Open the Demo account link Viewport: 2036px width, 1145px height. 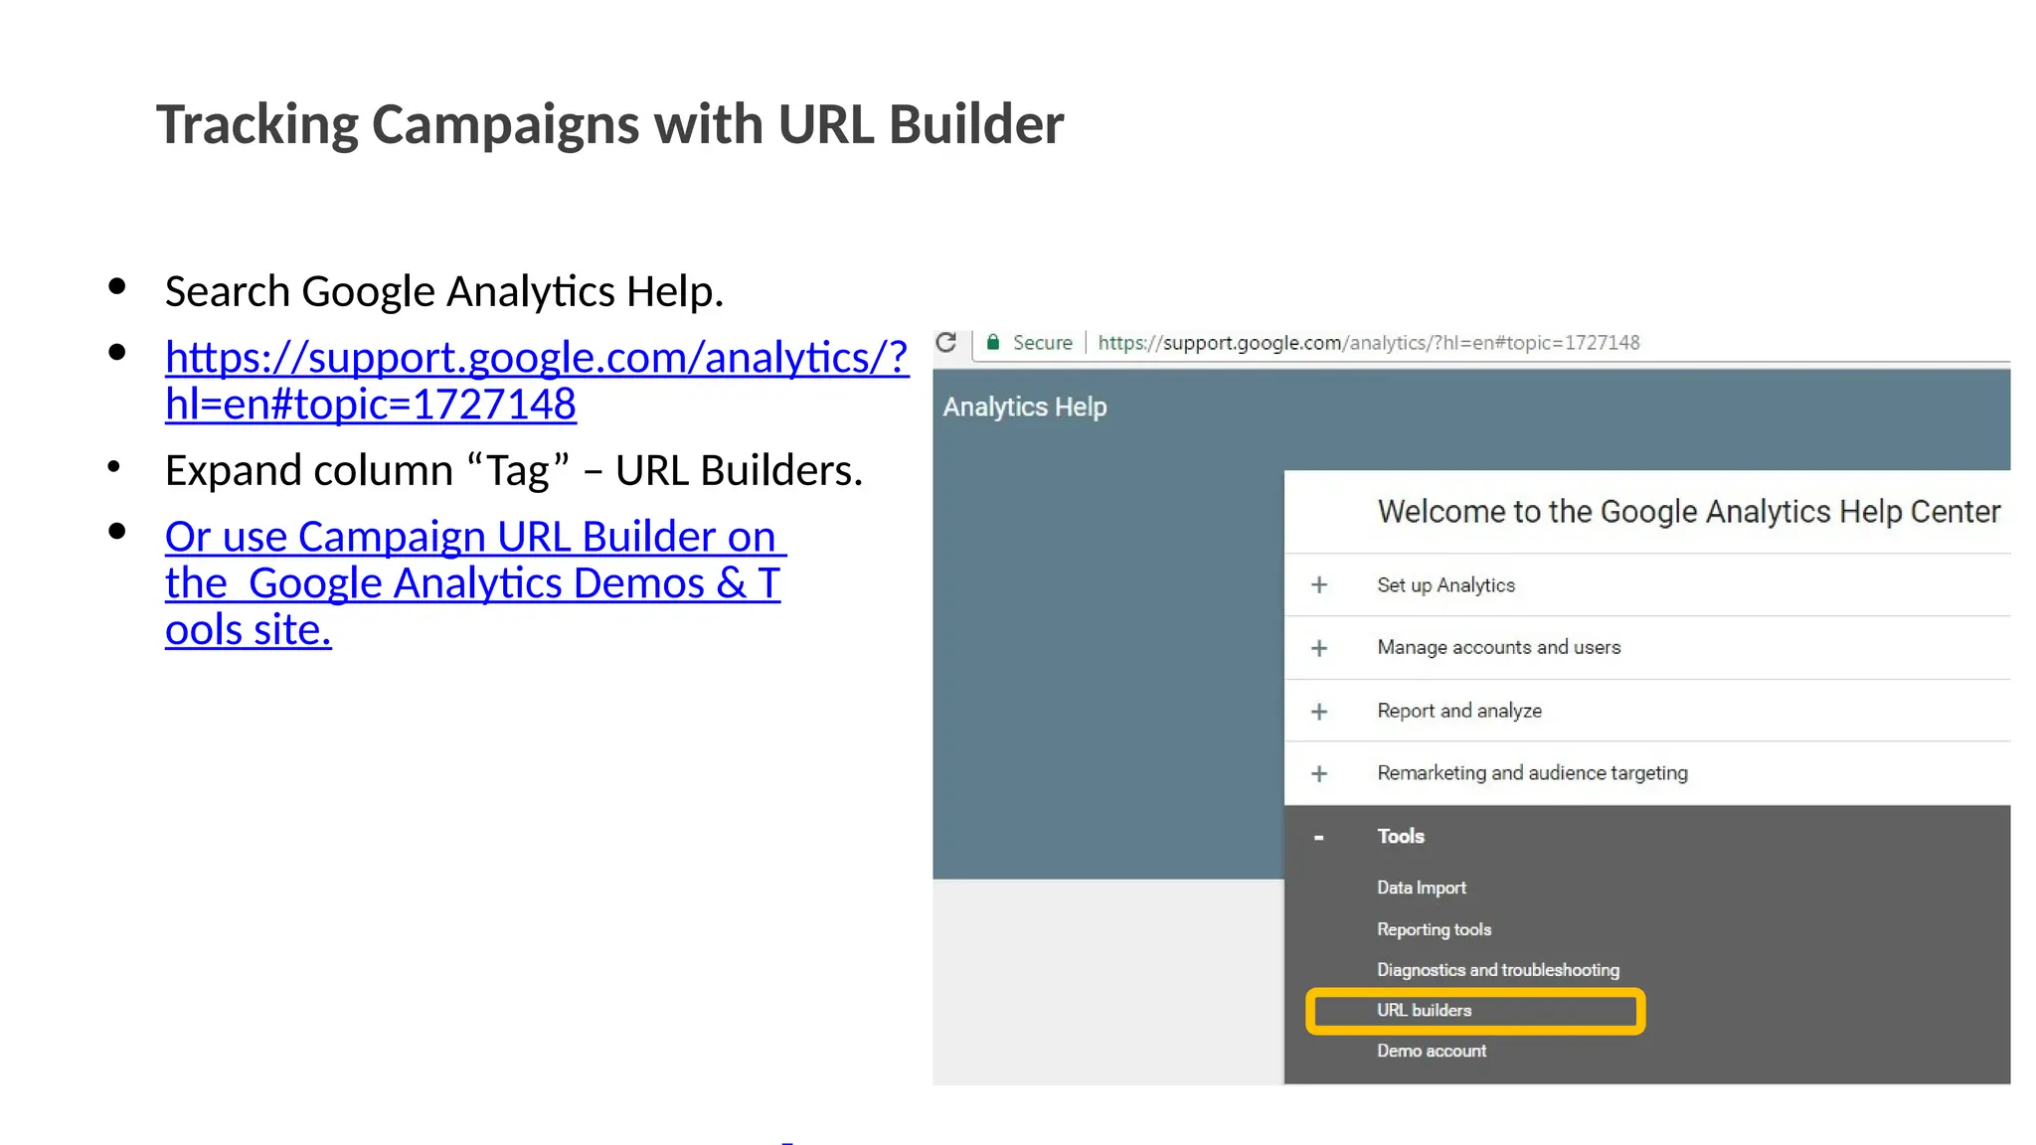1432,1051
